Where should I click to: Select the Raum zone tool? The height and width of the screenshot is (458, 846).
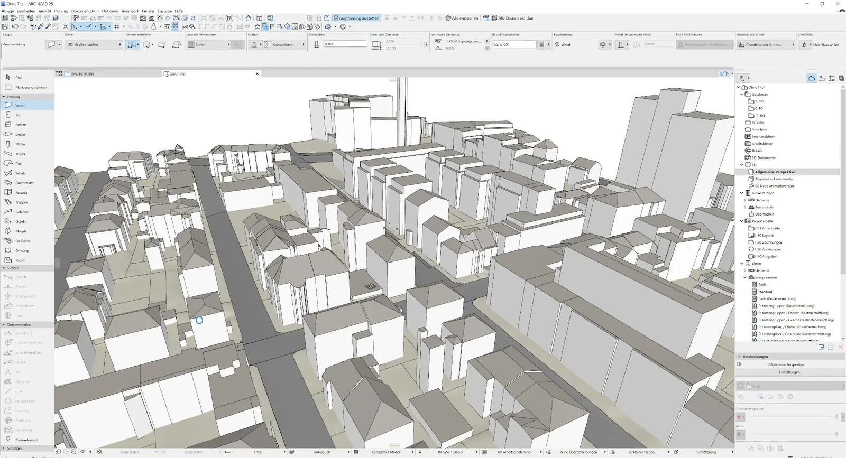27,260
